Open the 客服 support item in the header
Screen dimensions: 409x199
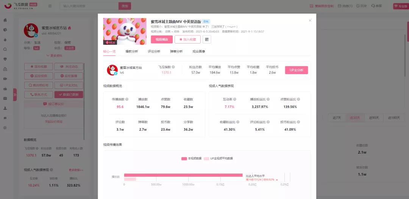[376, 6]
